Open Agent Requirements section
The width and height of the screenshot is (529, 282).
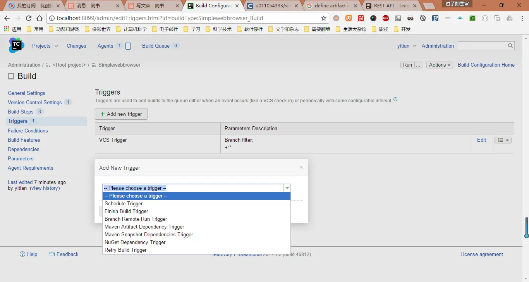pos(31,168)
